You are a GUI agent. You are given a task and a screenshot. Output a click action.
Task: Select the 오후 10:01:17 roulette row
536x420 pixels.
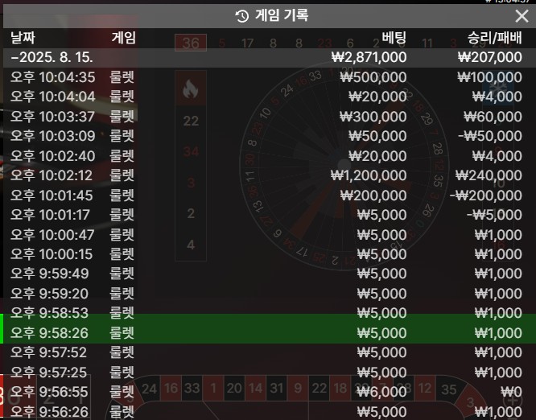(x=268, y=215)
